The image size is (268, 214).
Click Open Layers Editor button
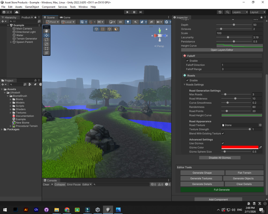point(222,50)
